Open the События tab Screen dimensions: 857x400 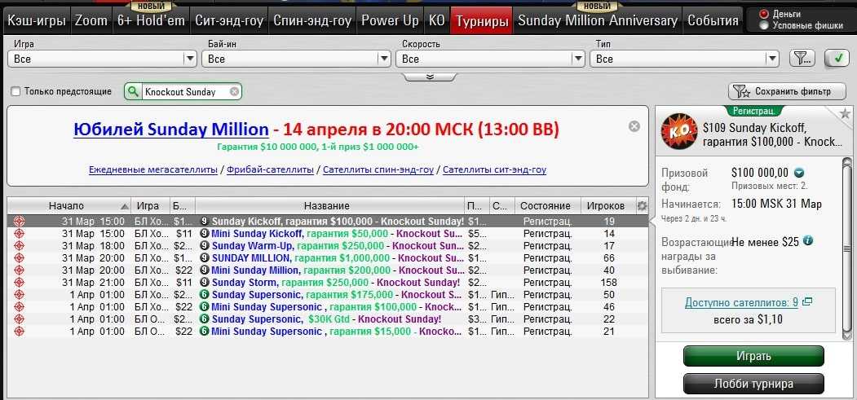(713, 20)
